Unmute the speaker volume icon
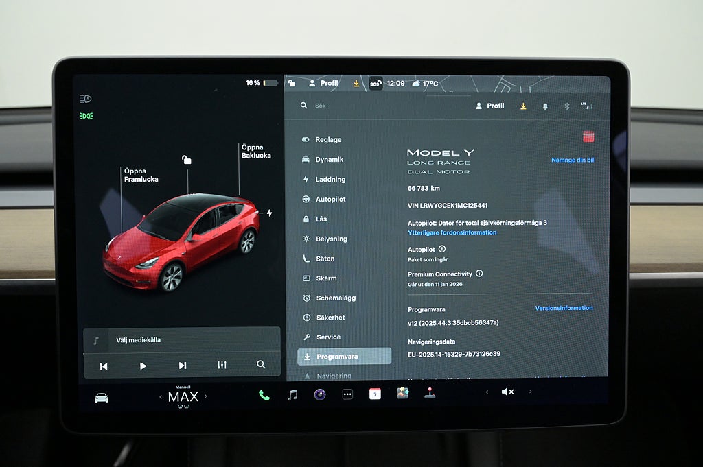This screenshot has width=703, height=467. [x=507, y=392]
